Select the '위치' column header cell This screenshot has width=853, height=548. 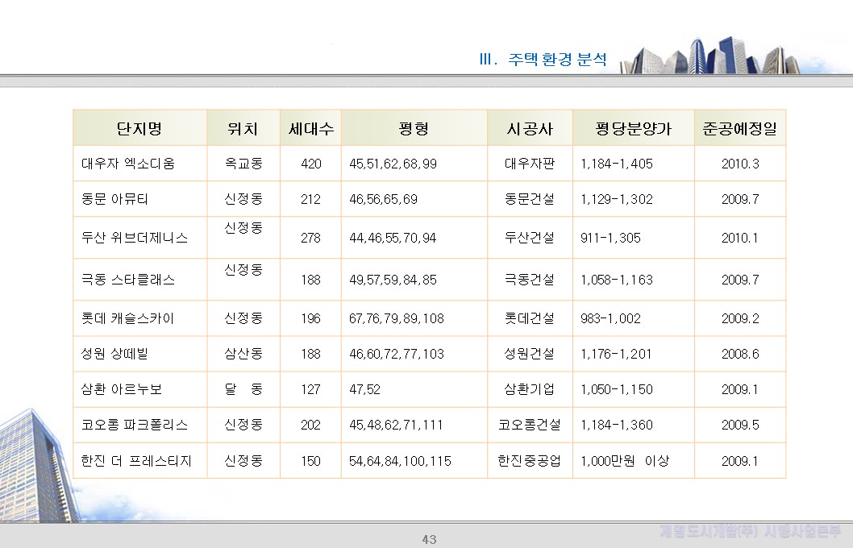click(243, 127)
